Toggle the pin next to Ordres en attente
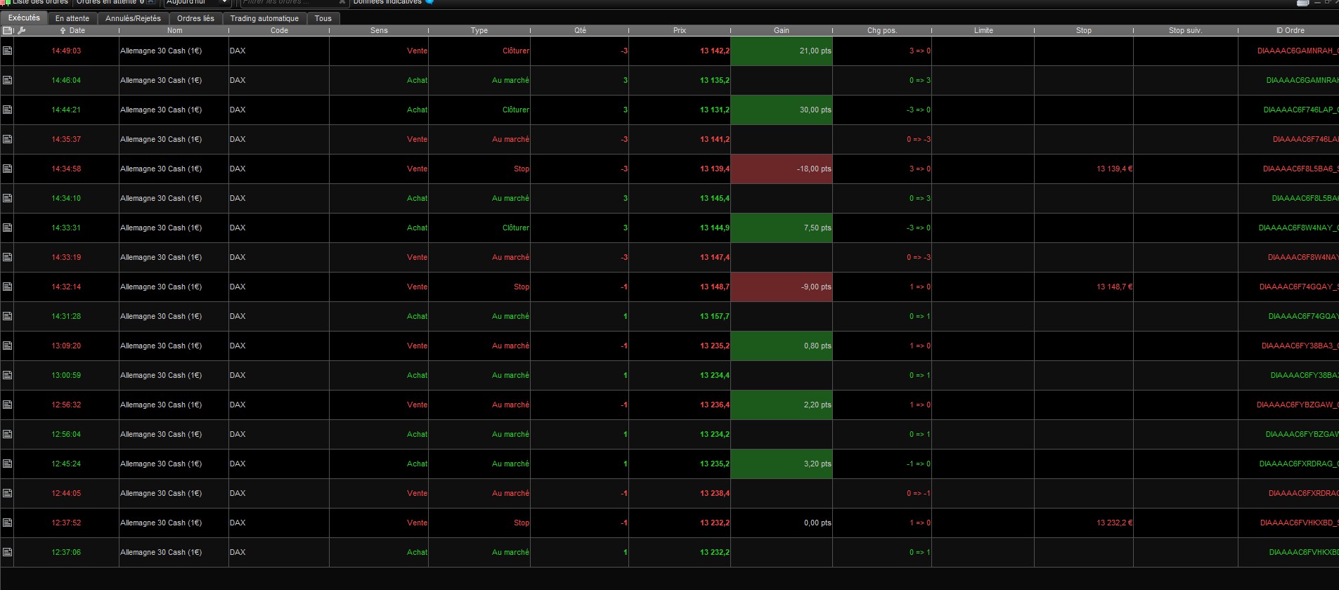This screenshot has height=590, width=1339. click(x=151, y=2)
